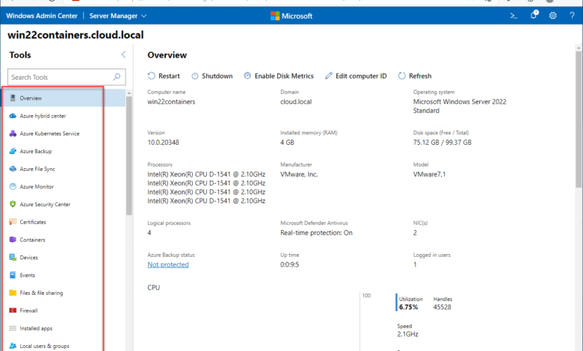Click the Azure File Sync icon
Screen dimensions: 583x351
point(13,169)
